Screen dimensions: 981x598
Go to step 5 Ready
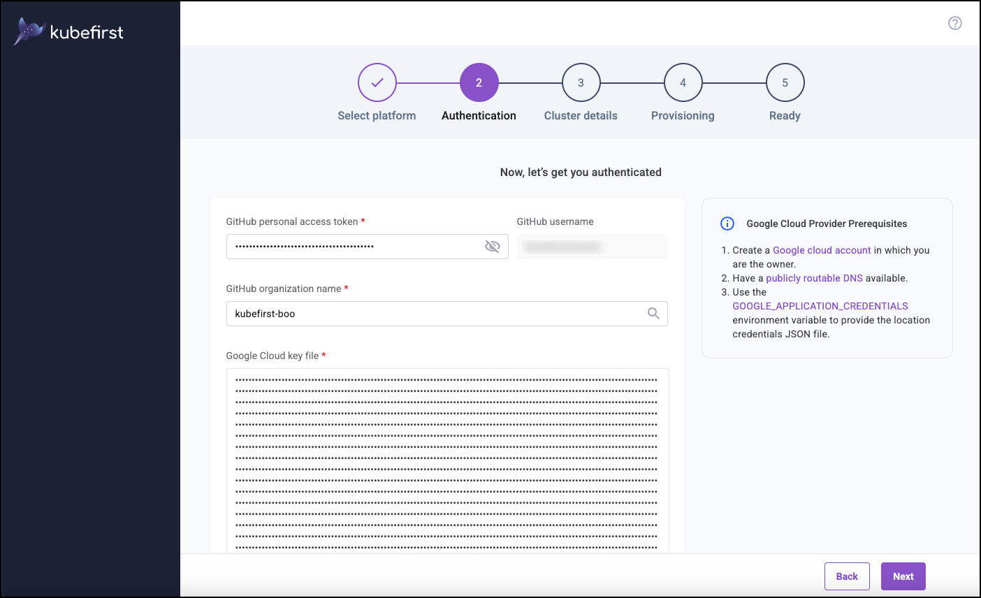tap(785, 82)
